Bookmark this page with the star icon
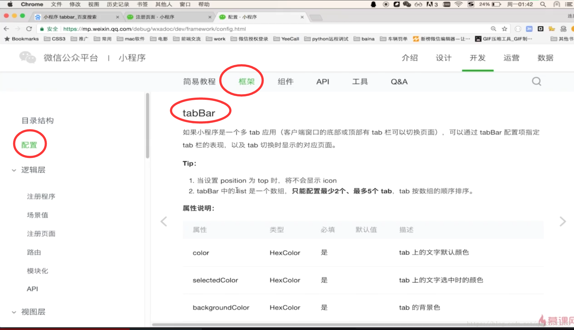The width and height of the screenshot is (574, 330). tap(504, 29)
